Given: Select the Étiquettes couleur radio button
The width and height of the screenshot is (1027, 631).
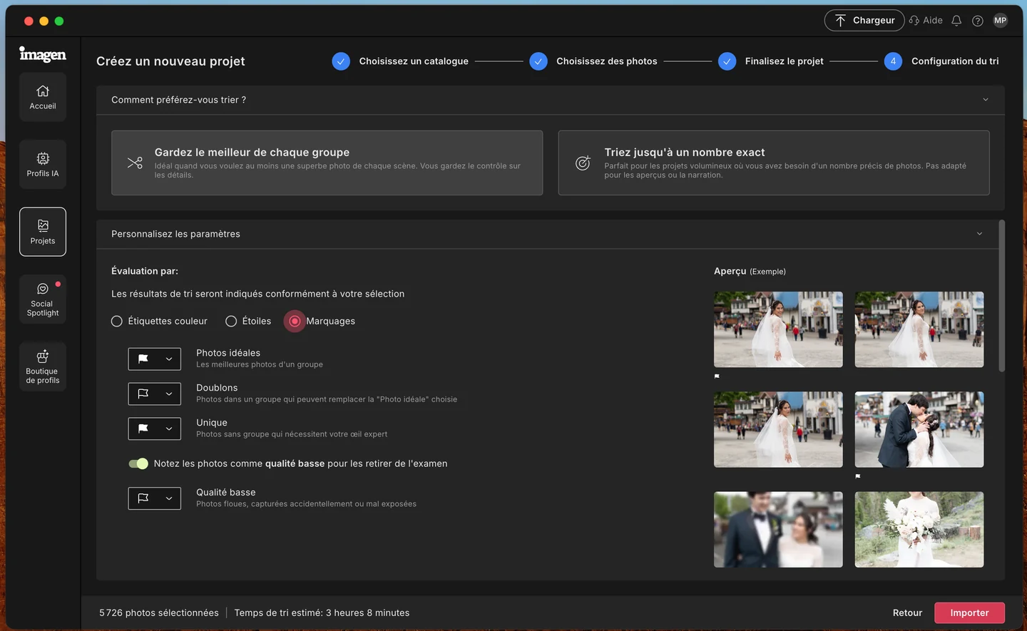Looking at the screenshot, I should point(117,322).
